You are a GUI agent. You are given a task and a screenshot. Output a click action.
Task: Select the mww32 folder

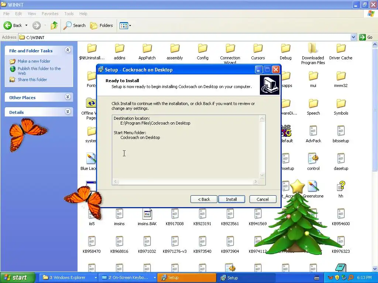341,80
